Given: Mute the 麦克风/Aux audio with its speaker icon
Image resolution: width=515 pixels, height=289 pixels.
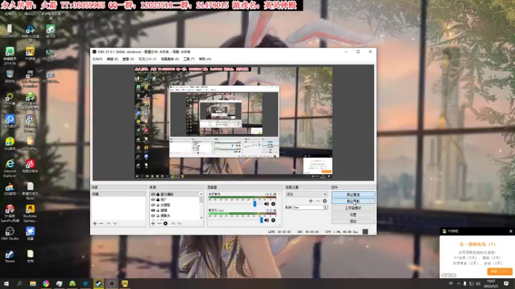Looking at the screenshot, I should (267, 220).
